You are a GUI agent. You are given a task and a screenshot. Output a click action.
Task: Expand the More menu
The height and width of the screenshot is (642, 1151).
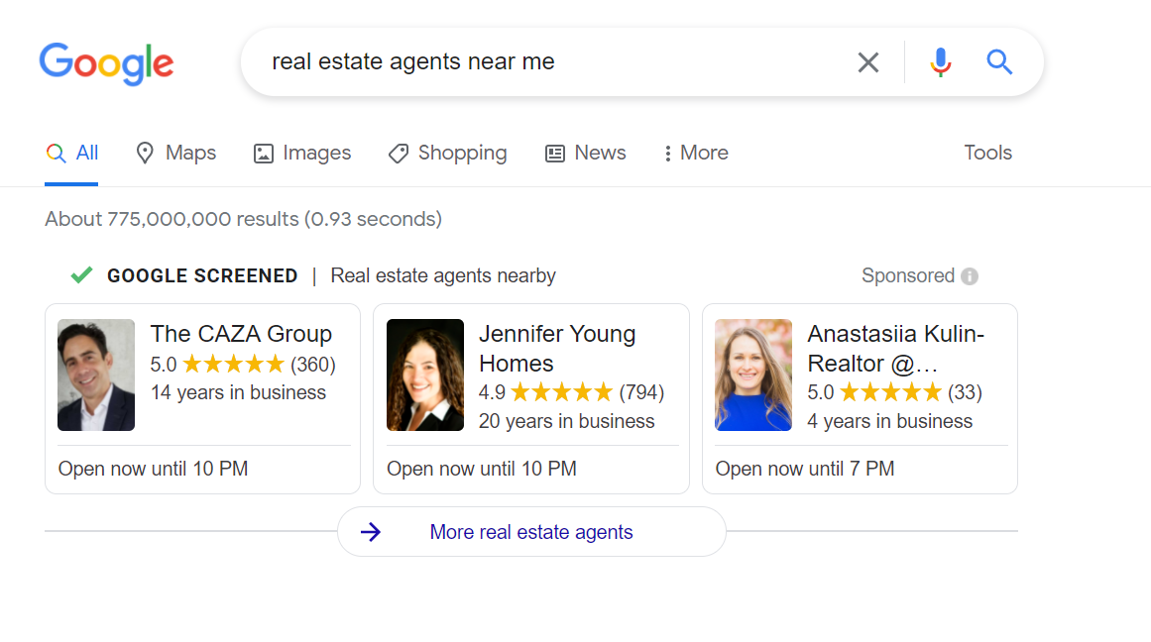pos(695,153)
